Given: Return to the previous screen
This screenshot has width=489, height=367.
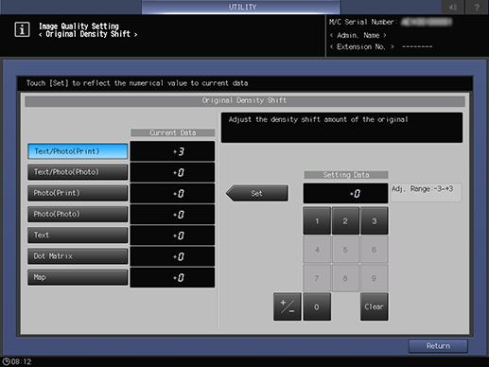Looking at the screenshot, I should (438, 346).
